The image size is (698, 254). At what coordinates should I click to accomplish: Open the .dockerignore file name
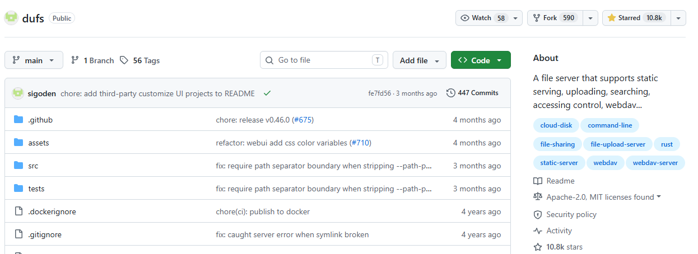(52, 211)
